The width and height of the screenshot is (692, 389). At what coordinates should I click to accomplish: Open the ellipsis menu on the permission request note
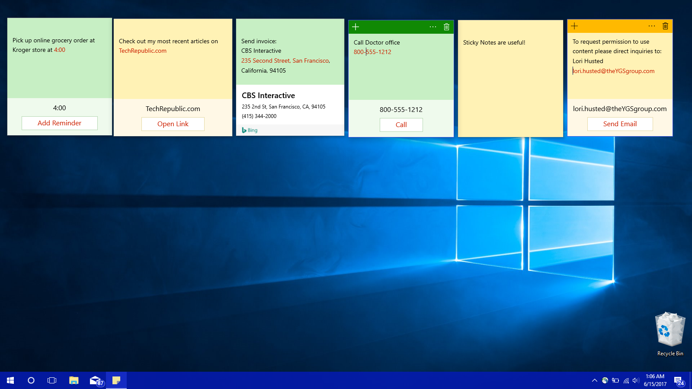point(652,26)
